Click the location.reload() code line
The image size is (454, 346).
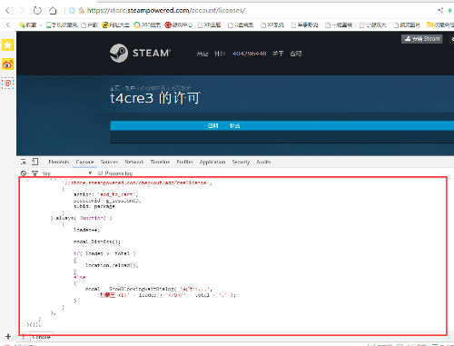pyautogui.click(x=112, y=265)
